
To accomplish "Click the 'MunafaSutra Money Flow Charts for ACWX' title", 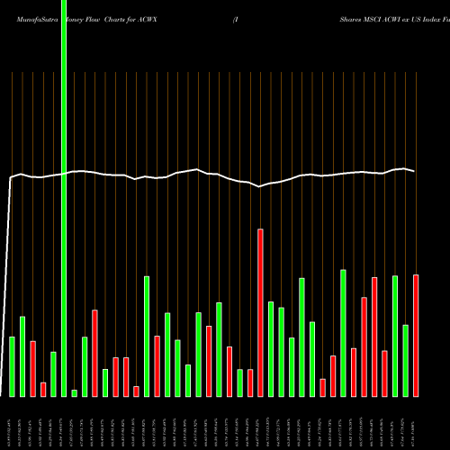I will click(86, 20).
